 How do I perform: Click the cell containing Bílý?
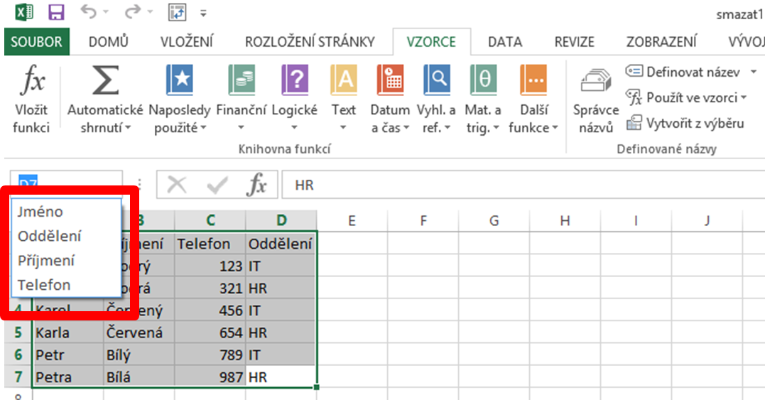(x=139, y=355)
